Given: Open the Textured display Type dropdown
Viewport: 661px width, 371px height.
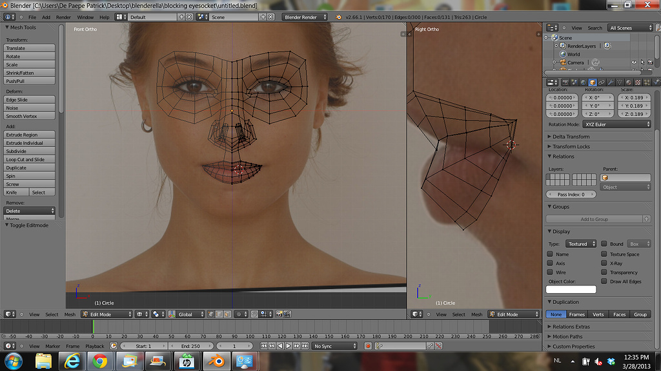Looking at the screenshot, I should (580, 244).
